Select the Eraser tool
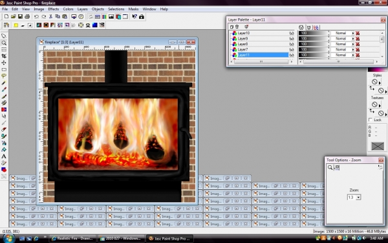Viewport: 388px width, 243px height. point(4,130)
